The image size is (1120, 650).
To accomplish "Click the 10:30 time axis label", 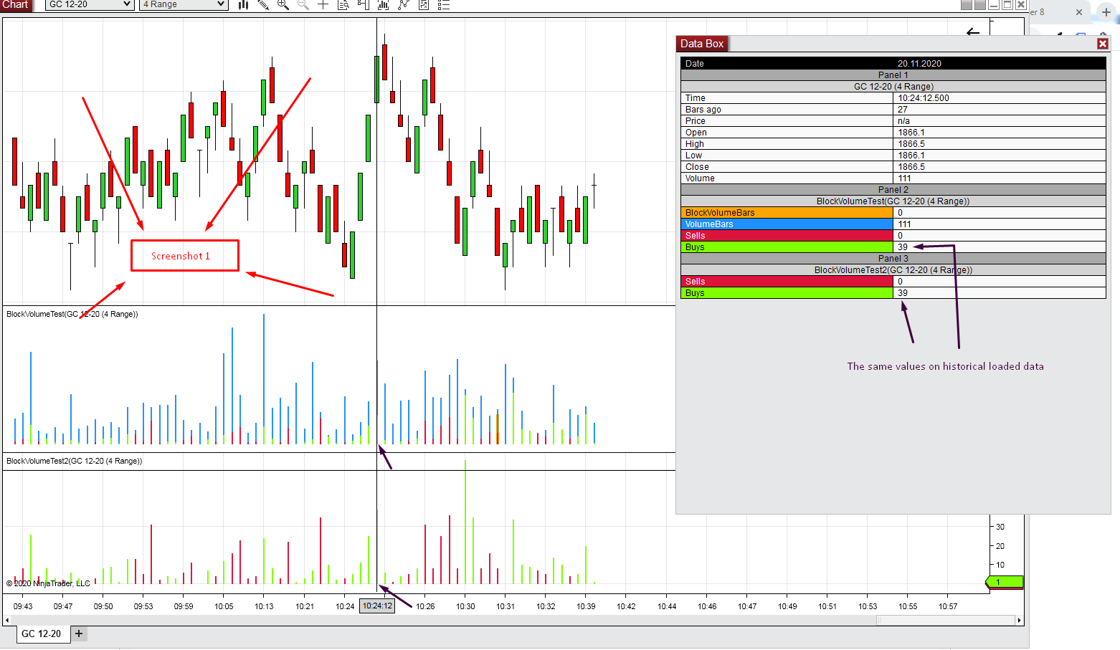I will (x=465, y=606).
